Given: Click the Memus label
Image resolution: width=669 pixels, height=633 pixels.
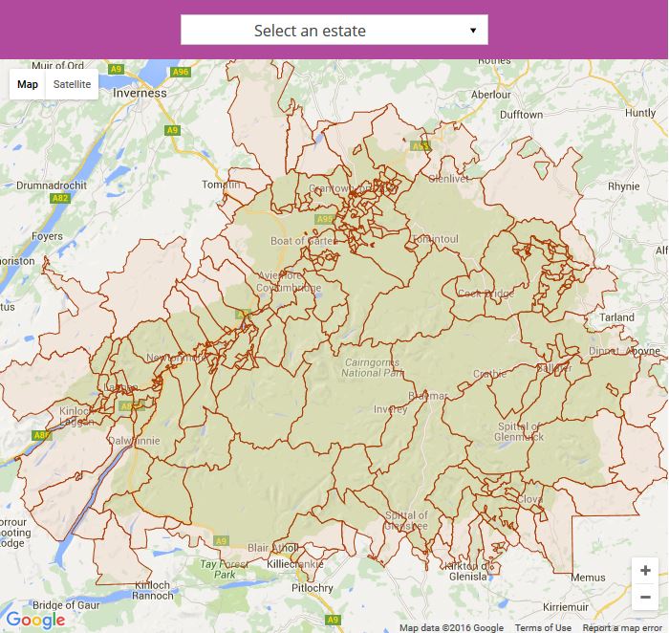Looking at the screenshot, I should 588,578.
